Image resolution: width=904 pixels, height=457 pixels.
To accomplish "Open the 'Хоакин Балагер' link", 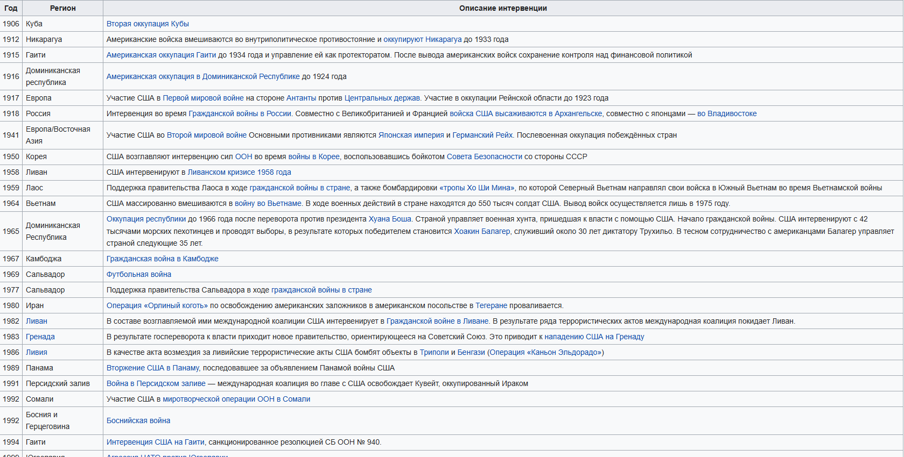I will [482, 231].
